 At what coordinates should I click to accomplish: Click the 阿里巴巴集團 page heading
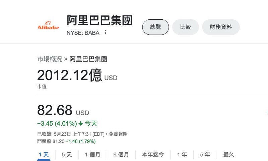coord(99,20)
